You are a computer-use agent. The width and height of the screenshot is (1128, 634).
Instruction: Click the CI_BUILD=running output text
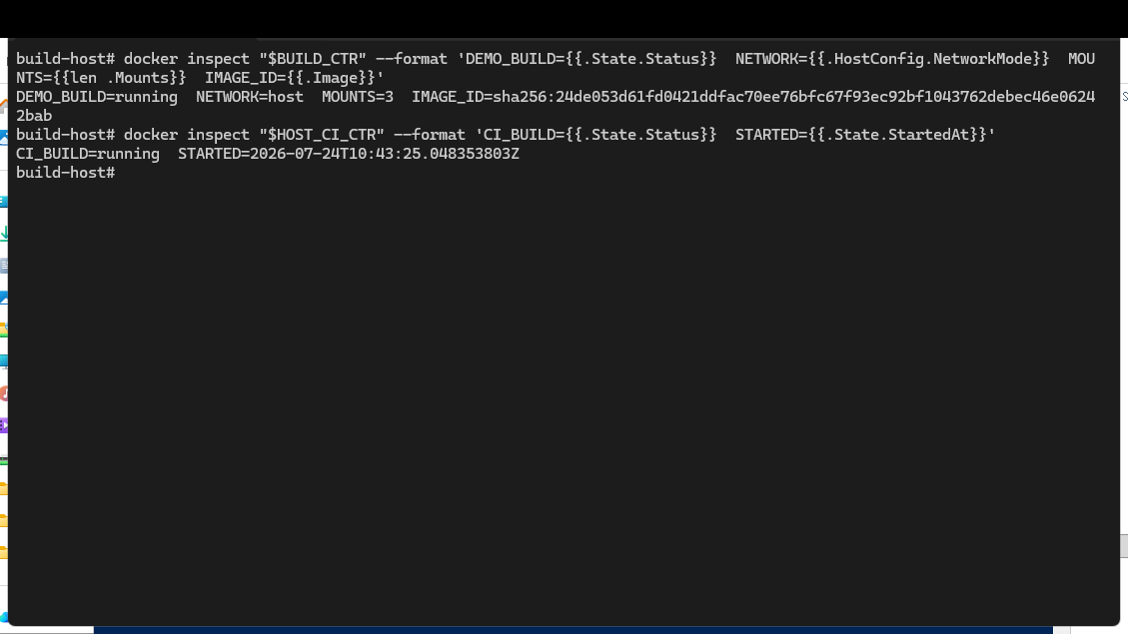(88, 154)
